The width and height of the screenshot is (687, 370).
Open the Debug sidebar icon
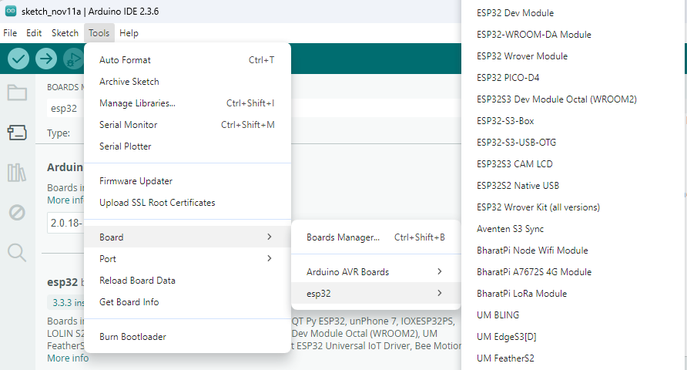pyautogui.click(x=17, y=212)
